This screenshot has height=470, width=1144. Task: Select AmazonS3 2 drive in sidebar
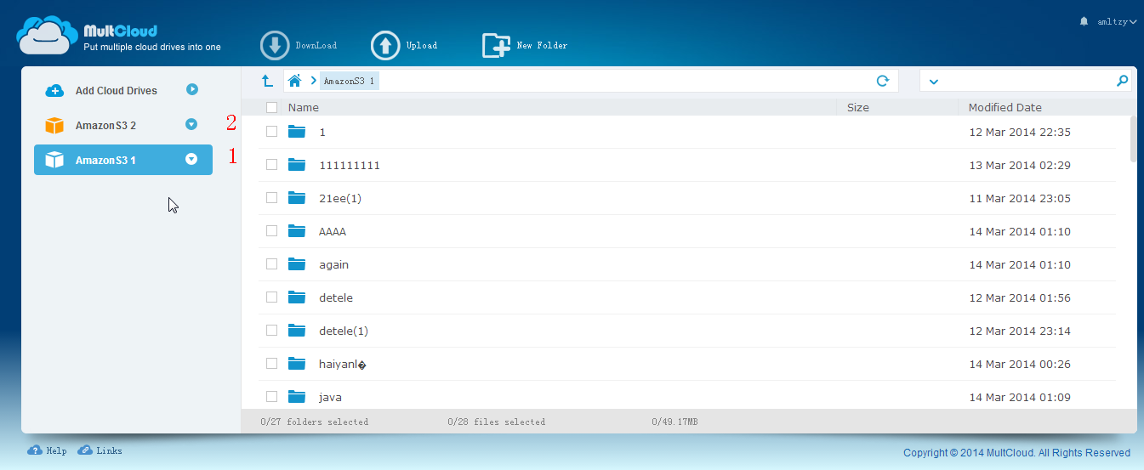point(123,125)
